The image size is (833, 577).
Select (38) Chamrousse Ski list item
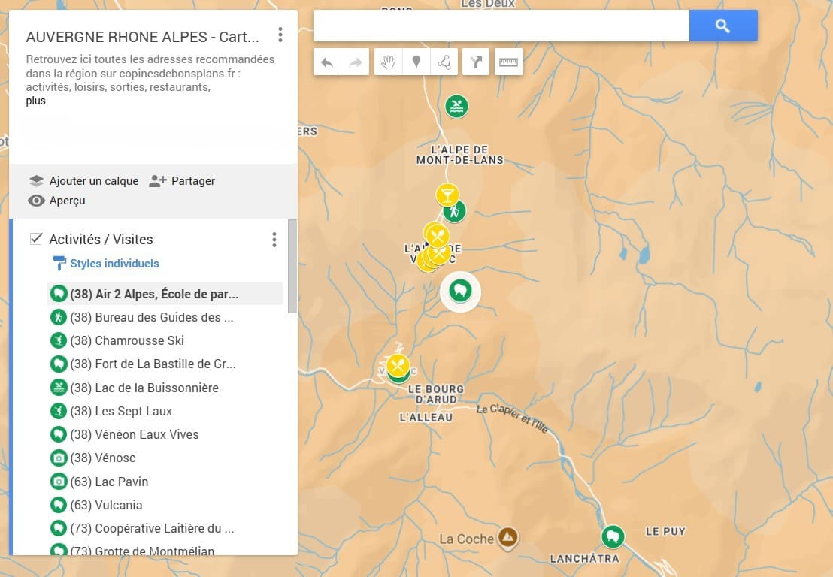[x=165, y=340]
